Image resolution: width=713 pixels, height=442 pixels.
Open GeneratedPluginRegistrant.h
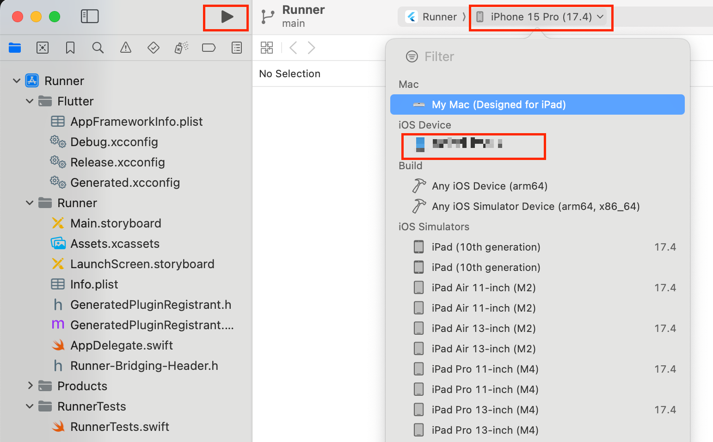(151, 305)
